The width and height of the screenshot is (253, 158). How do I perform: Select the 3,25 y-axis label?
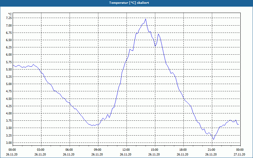[9, 136]
